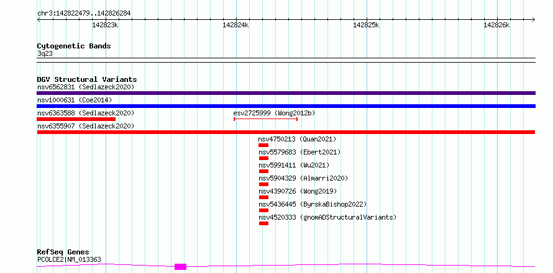Click the chr3:142822479..142826284 coordinate label

[x=84, y=13]
